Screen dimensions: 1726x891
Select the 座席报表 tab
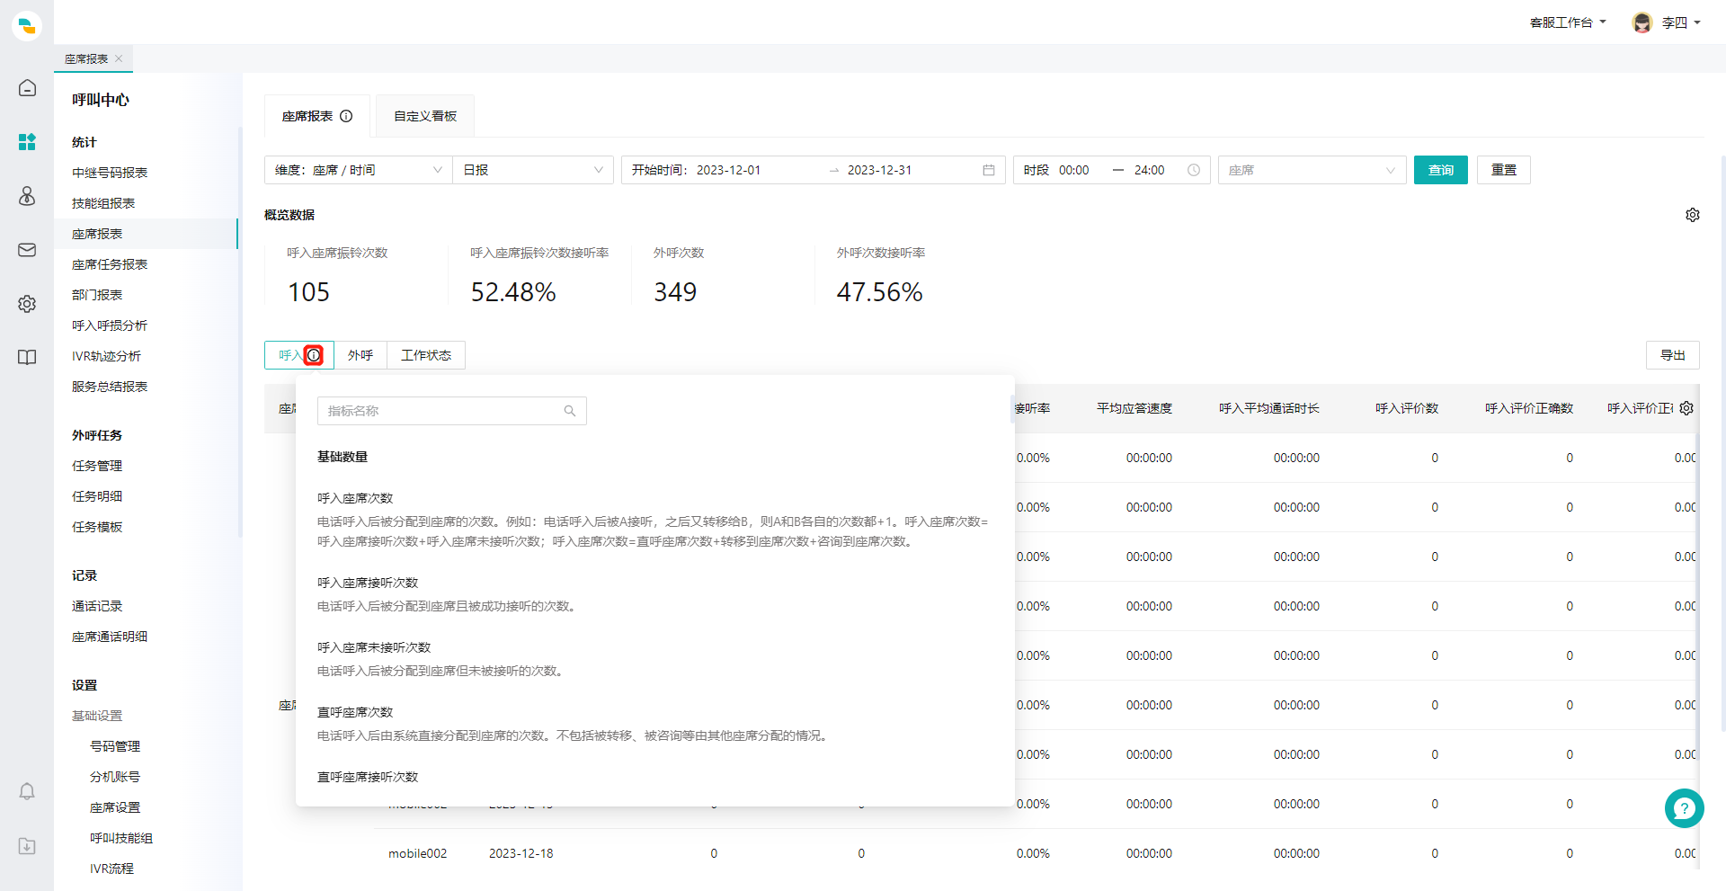[x=307, y=116]
